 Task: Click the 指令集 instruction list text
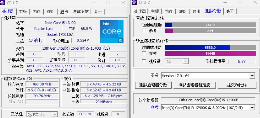pyautogui.click(x=76, y=68)
